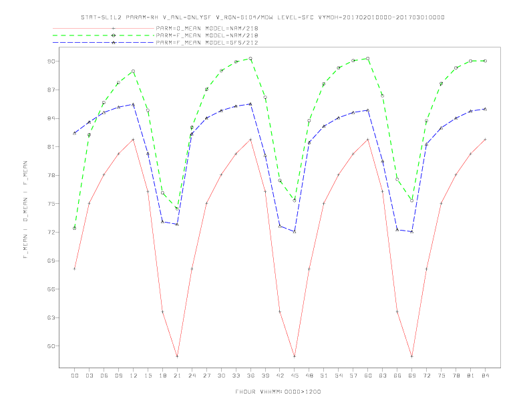The image size is (529, 409).
Task: Click the vertical y-axis title F_MEAN | O_MEAN | F_MEAN
Action: pyautogui.click(x=25, y=210)
